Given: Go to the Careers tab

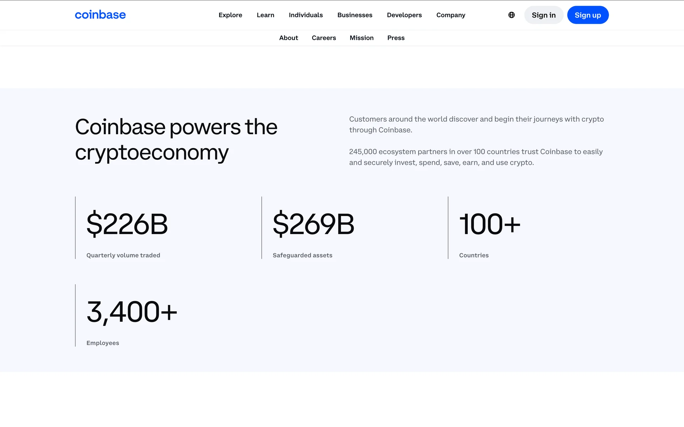Looking at the screenshot, I should pyautogui.click(x=323, y=38).
